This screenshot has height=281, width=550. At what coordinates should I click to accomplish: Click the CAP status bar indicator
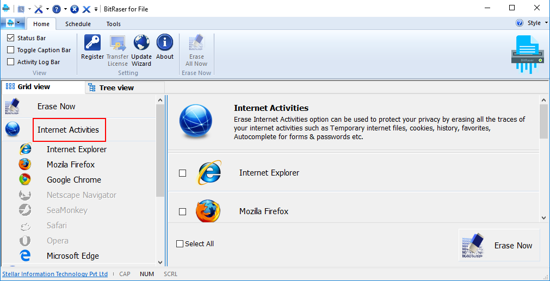125,274
